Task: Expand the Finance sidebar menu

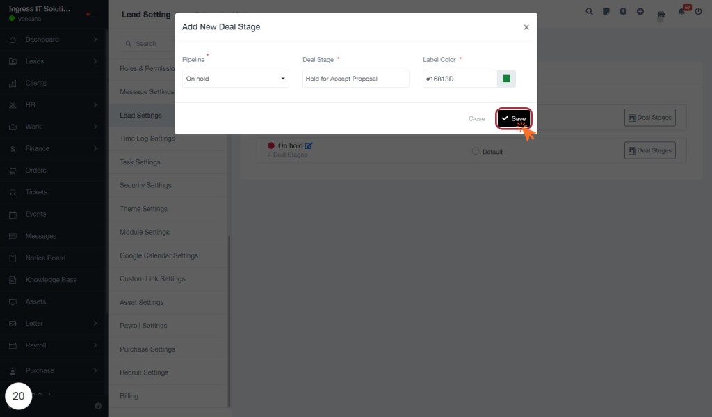Action: click(x=53, y=149)
